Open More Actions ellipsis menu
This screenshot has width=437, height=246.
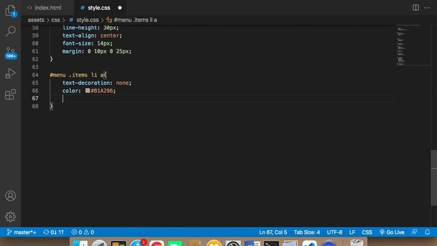(x=427, y=8)
